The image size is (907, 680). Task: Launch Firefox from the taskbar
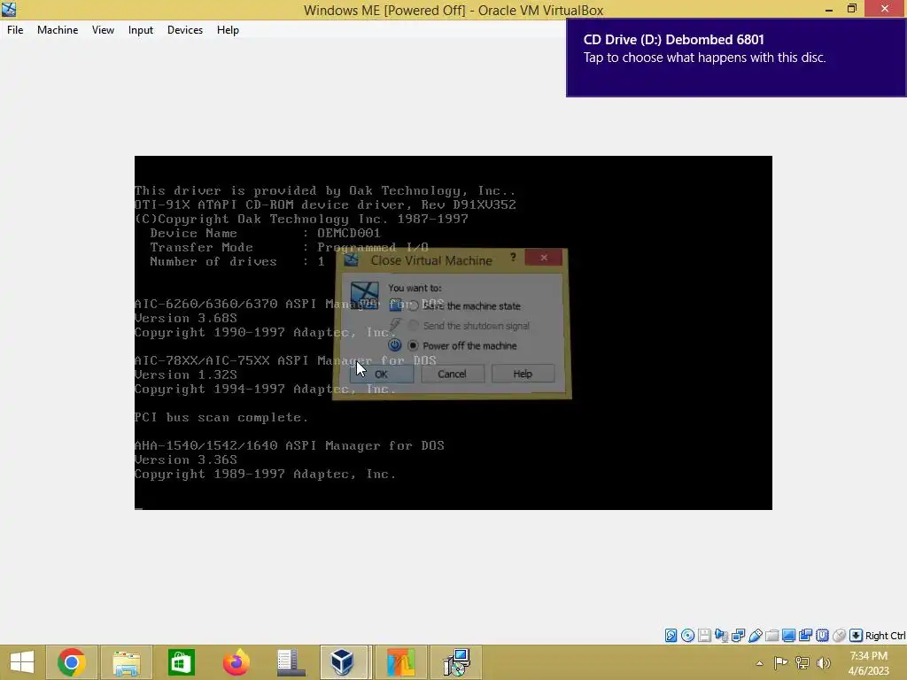point(236,662)
